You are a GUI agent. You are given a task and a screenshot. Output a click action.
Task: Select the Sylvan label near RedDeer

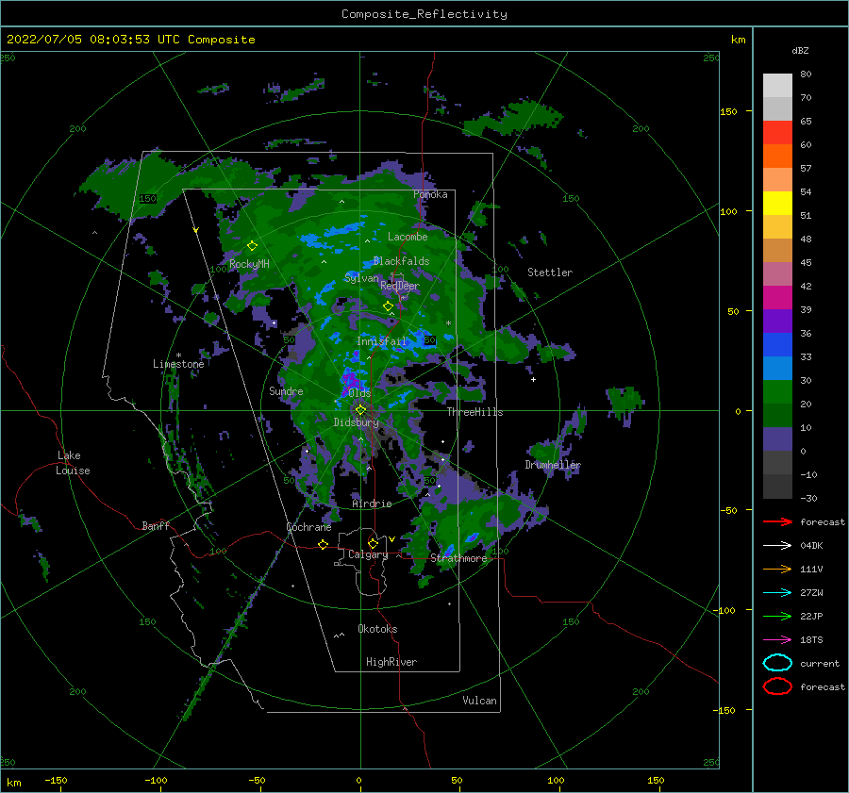coord(361,278)
